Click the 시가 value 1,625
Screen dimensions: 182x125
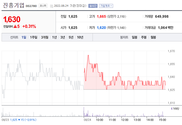73,28
